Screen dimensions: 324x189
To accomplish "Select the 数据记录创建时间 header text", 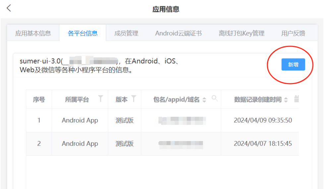I will pyautogui.click(x=258, y=100).
